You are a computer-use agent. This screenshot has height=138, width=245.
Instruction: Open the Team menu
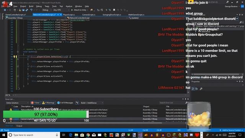pos(47,6)
